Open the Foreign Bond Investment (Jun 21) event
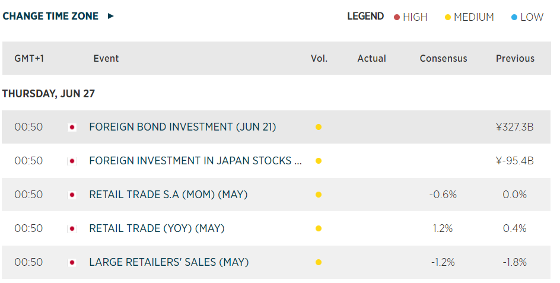The height and width of the screenshot is (283, 560). pos(182,127)
